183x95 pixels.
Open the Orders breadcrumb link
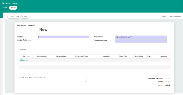click(6, 4)
